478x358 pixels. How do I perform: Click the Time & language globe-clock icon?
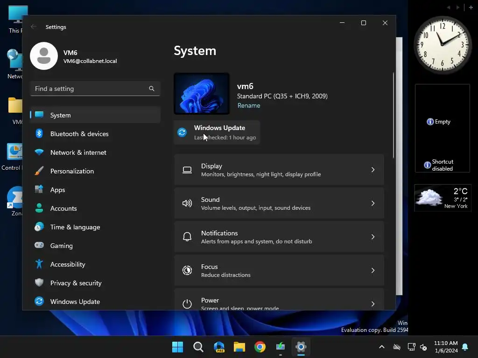(39, 227)
